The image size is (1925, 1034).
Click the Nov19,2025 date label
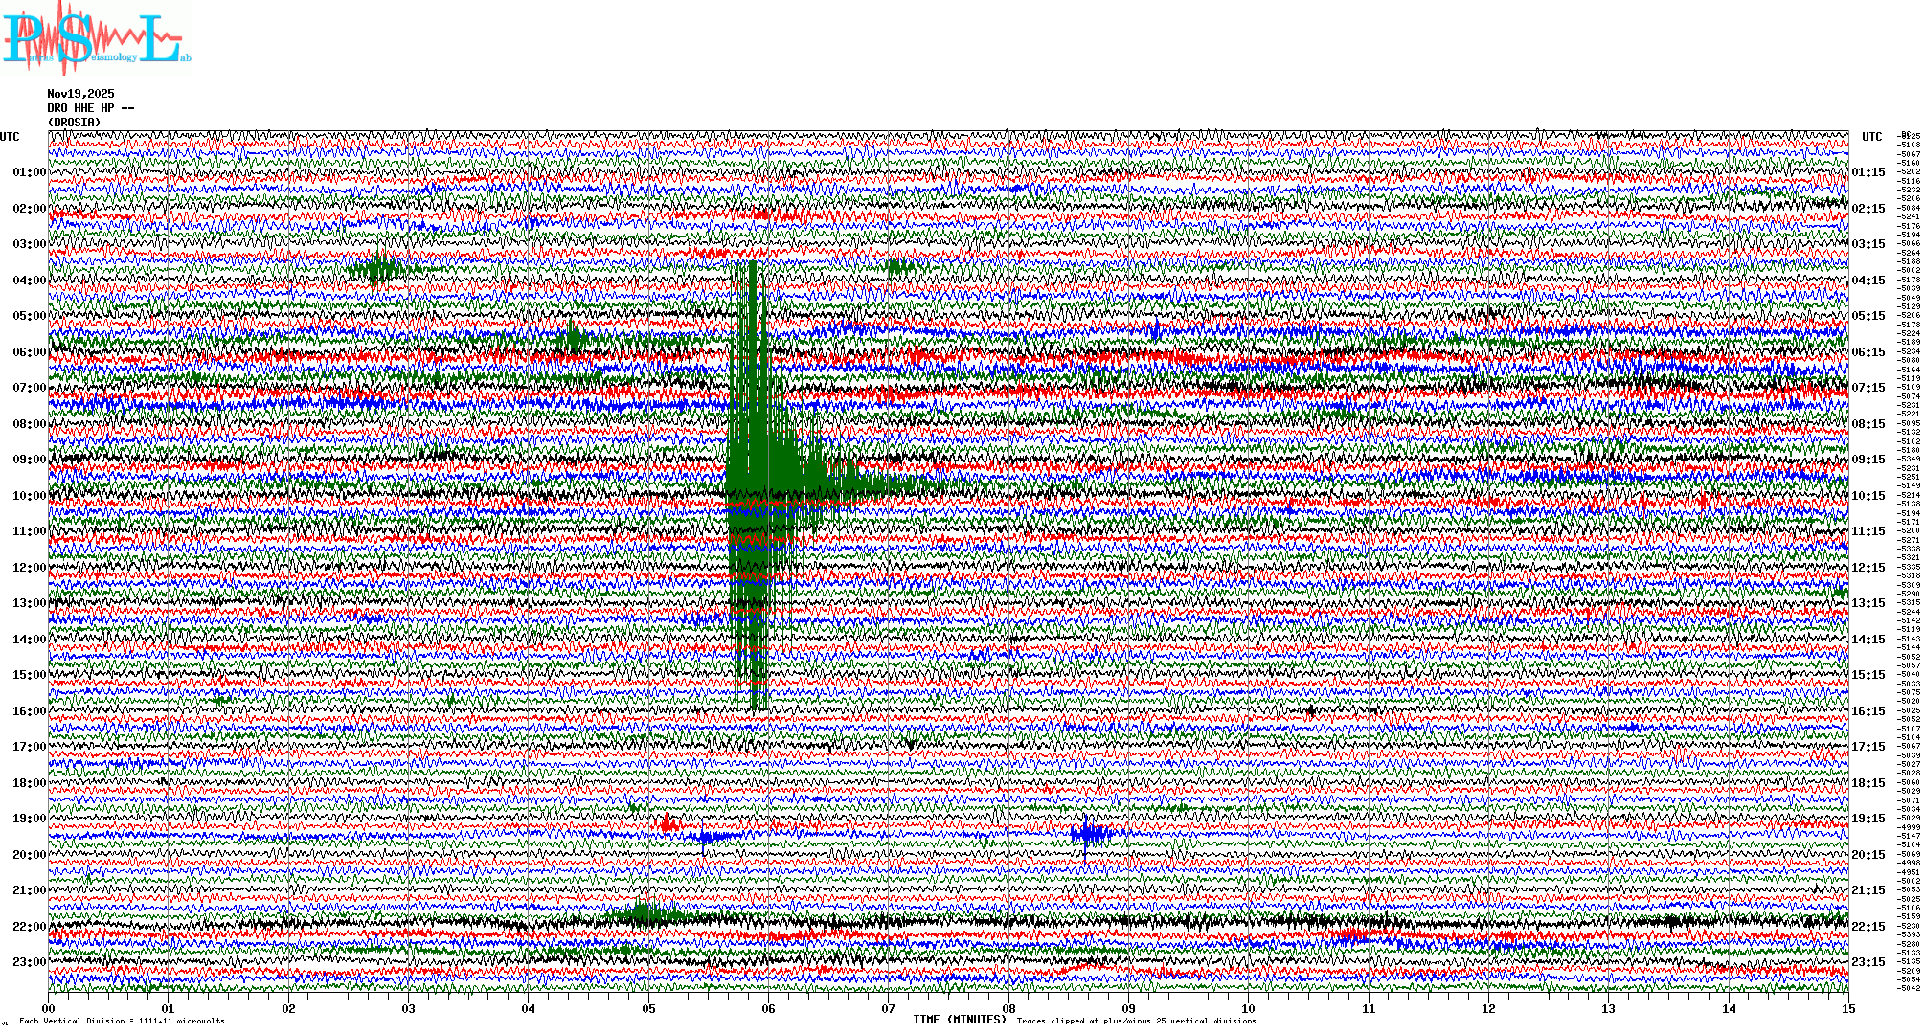coord(80,94)
